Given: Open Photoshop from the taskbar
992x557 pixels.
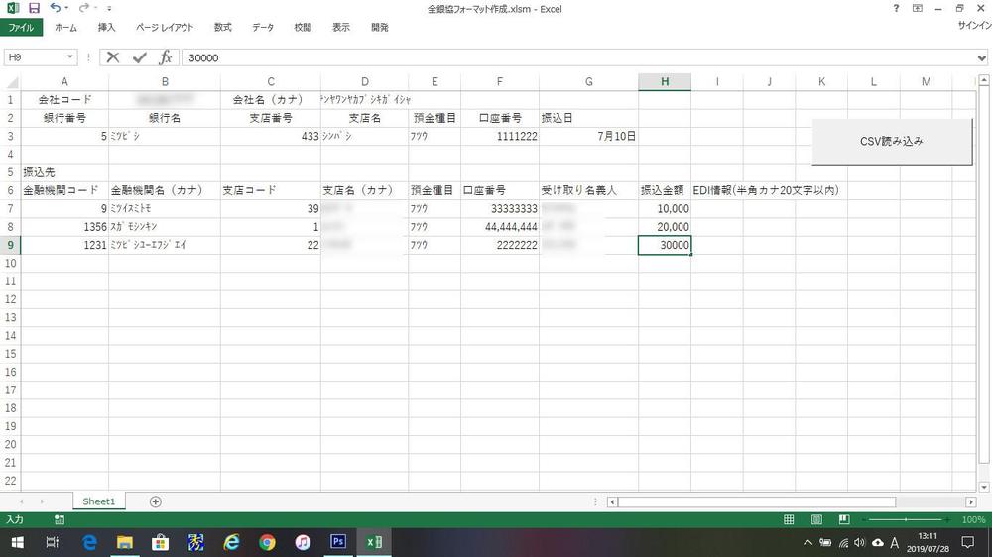Looking at the screenshot, I should point(338,542).
